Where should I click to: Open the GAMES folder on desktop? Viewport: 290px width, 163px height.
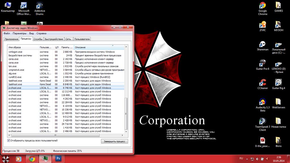click(x=279, y=7)
